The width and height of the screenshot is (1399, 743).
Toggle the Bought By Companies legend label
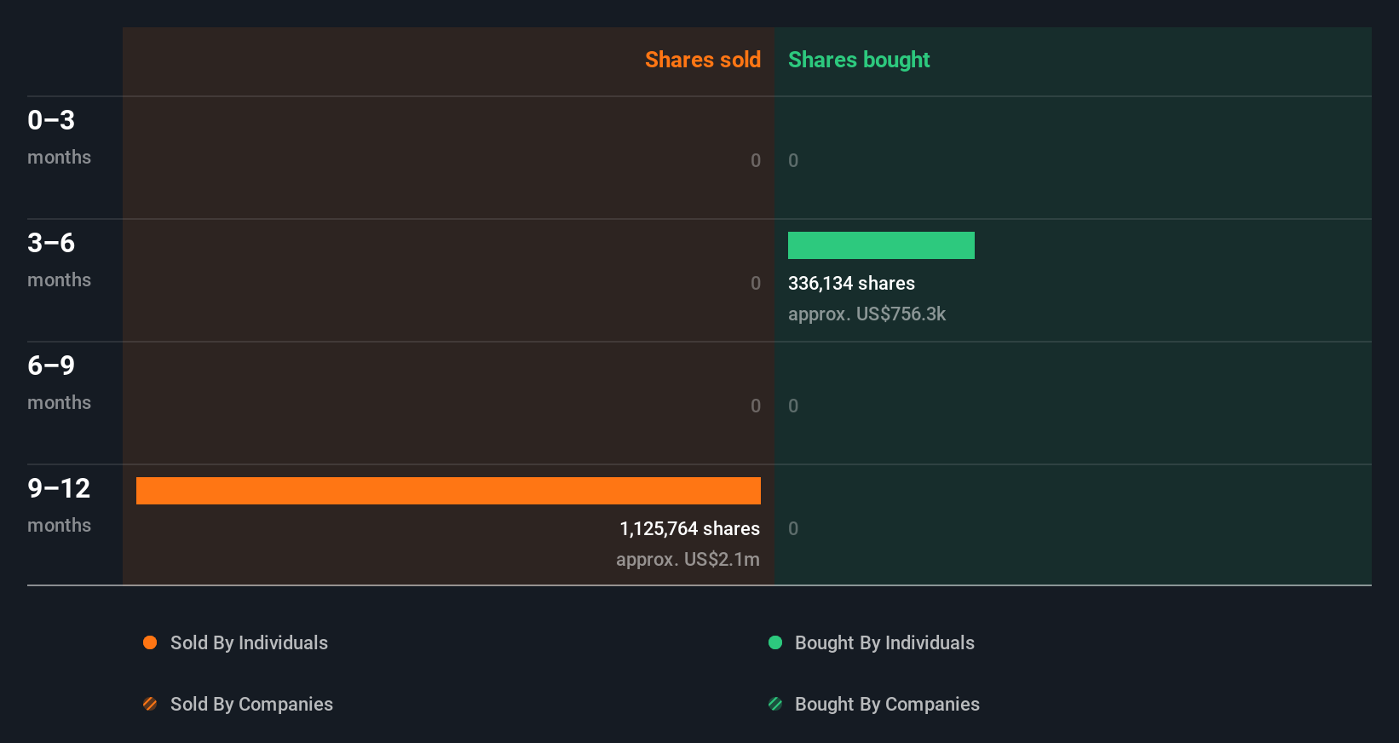(887, 704)
